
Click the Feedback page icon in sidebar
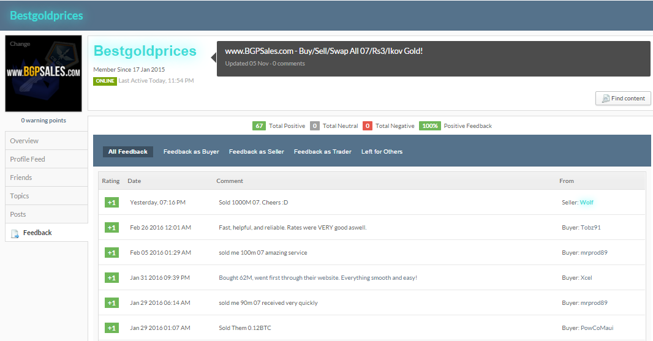(15, 233)
